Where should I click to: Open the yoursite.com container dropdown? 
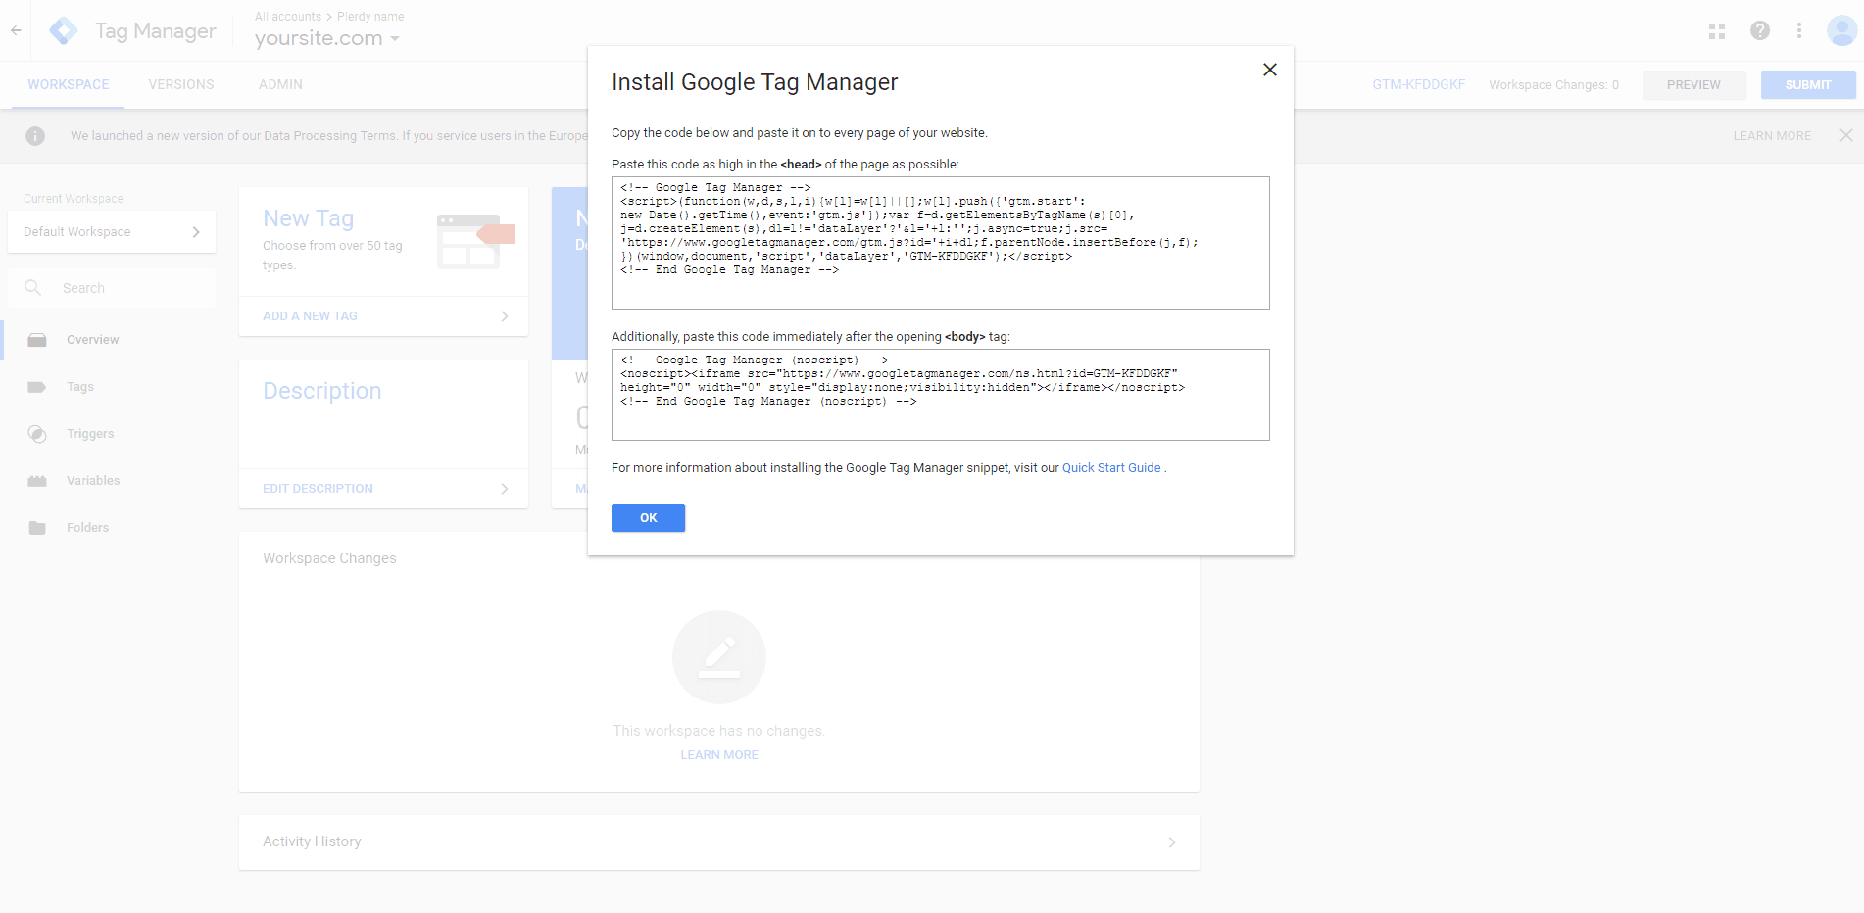click(327, 38)
